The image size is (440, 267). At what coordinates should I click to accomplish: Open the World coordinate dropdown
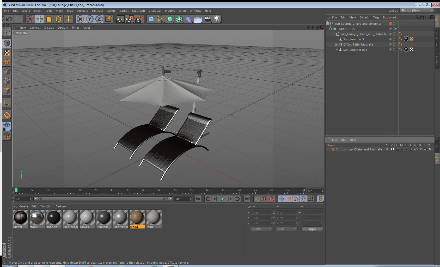261,229
